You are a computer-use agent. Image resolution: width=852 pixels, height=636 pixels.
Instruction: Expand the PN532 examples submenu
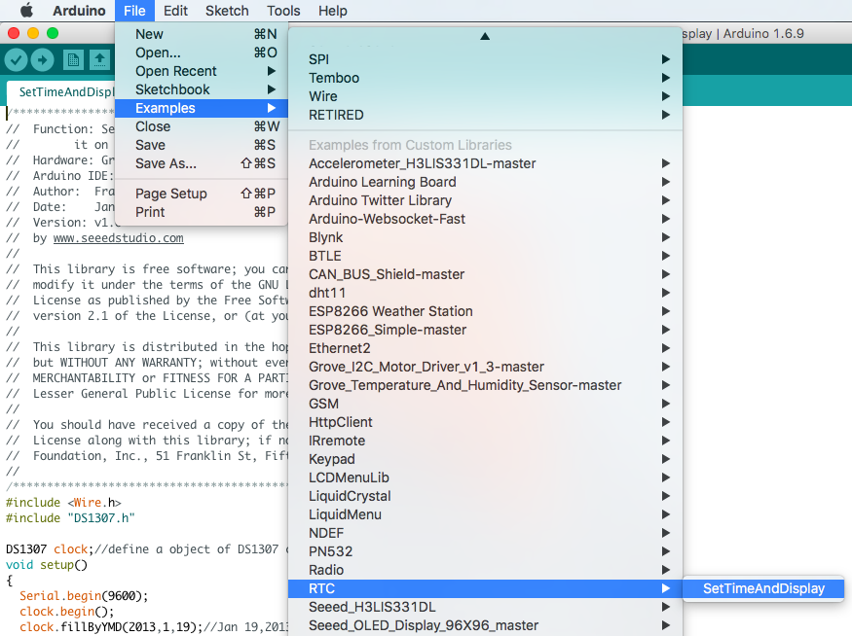pyautogui.click(x=485, y=551)
